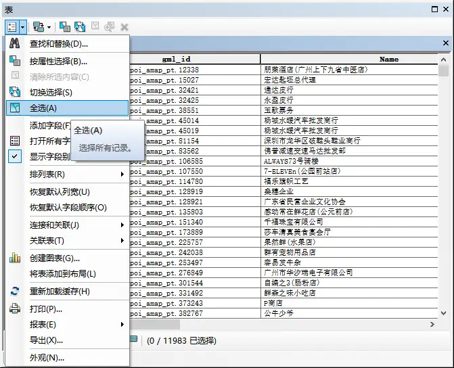This screenshot has width=454, height=368.
Task: Click the gml_id column header
Action: [x=195, y=59]
